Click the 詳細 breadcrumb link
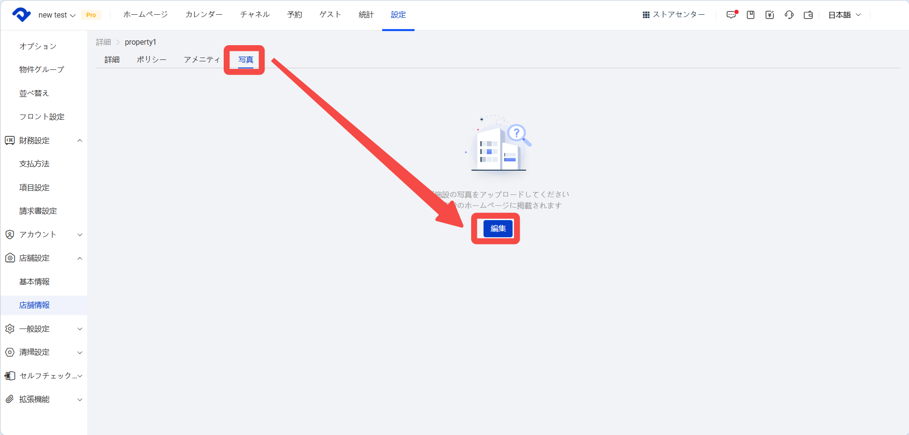This screenshot has height=435, width=909. tap(103, 42)
